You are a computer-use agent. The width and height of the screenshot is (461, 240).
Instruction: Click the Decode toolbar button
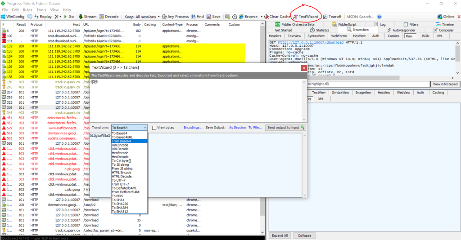[x=108, y=17]
